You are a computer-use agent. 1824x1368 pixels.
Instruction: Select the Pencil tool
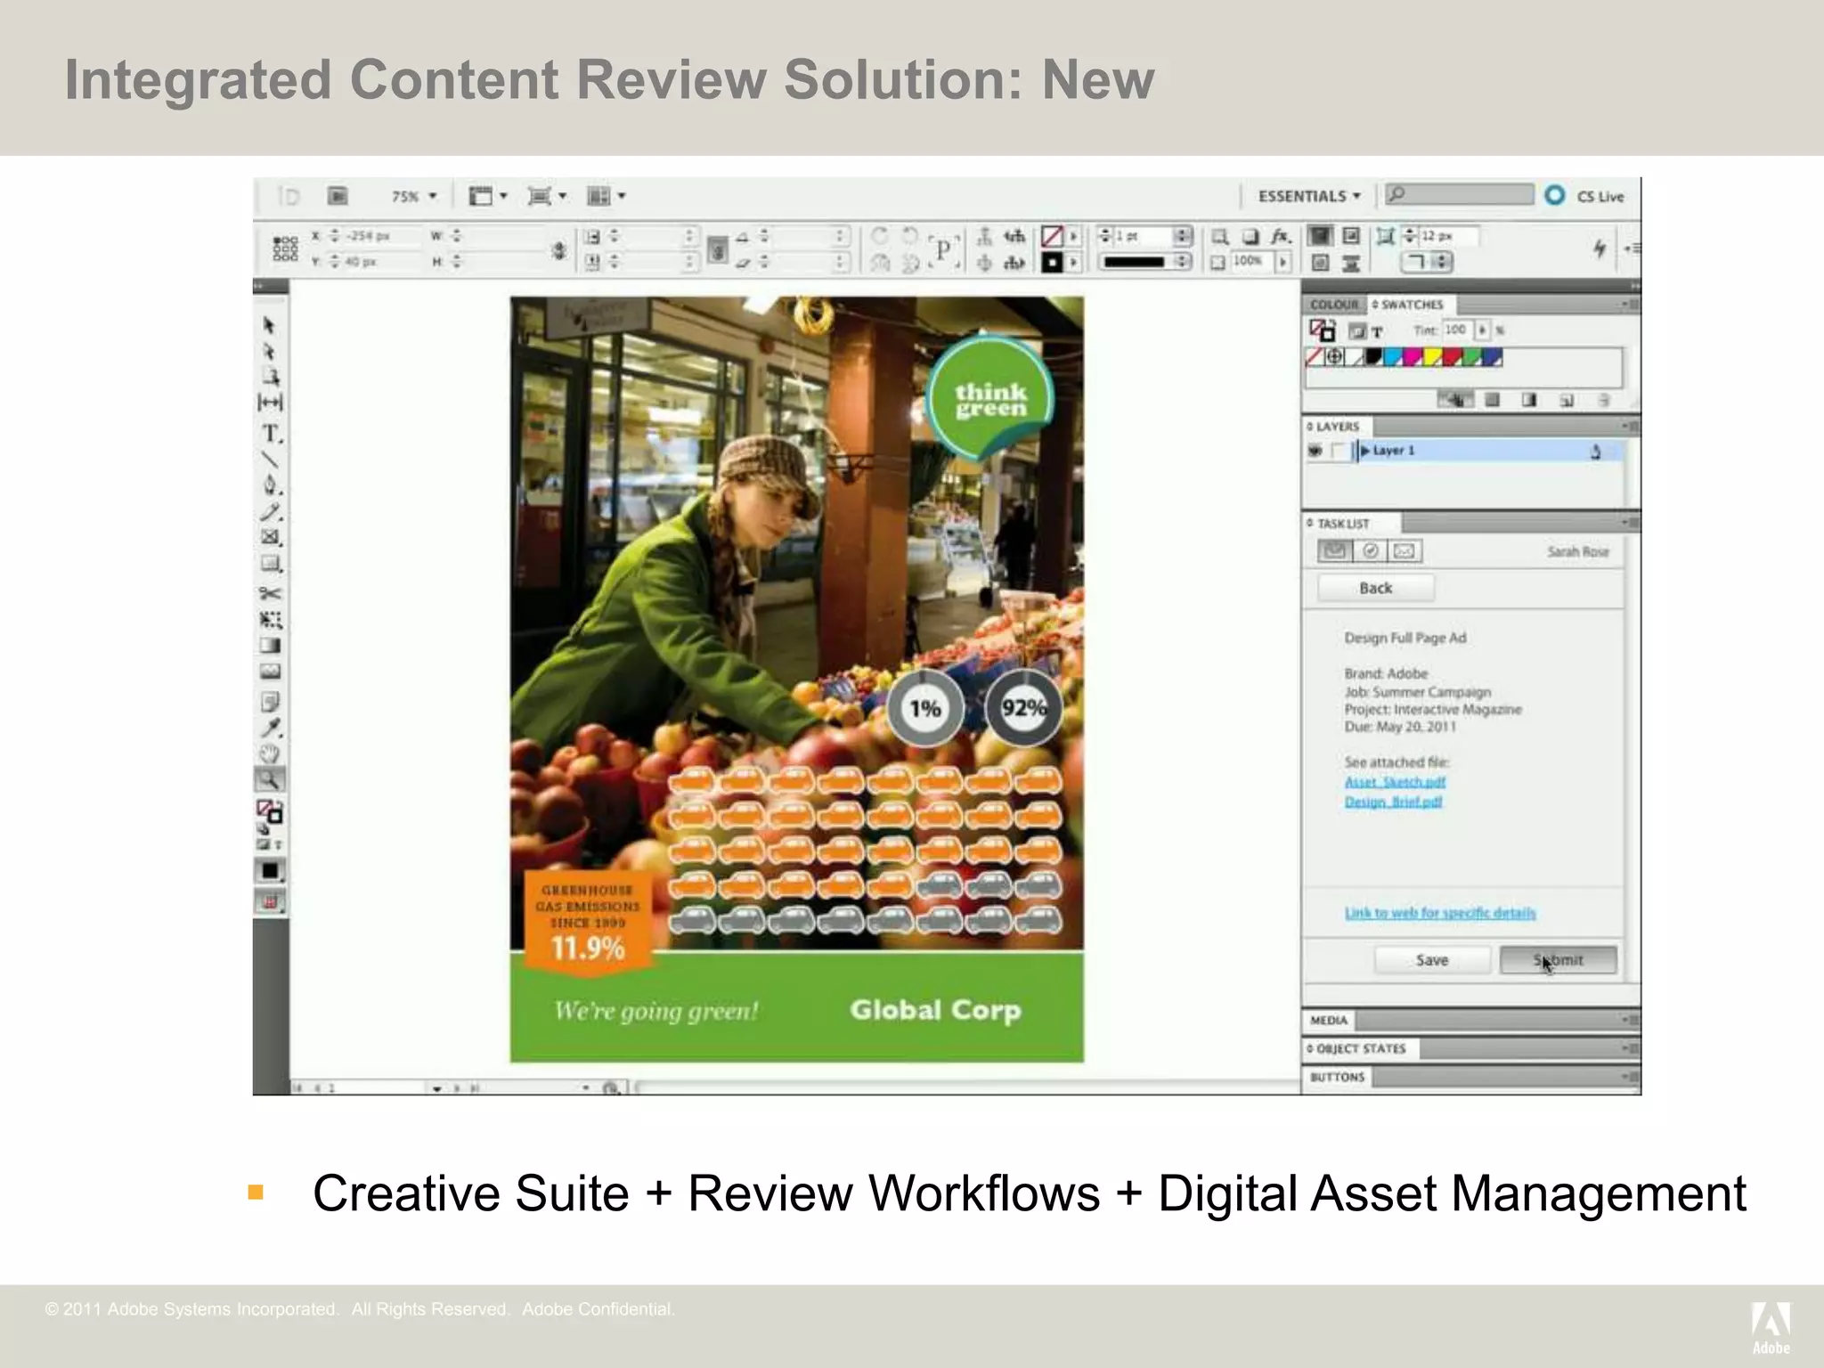tap(271, 512)
